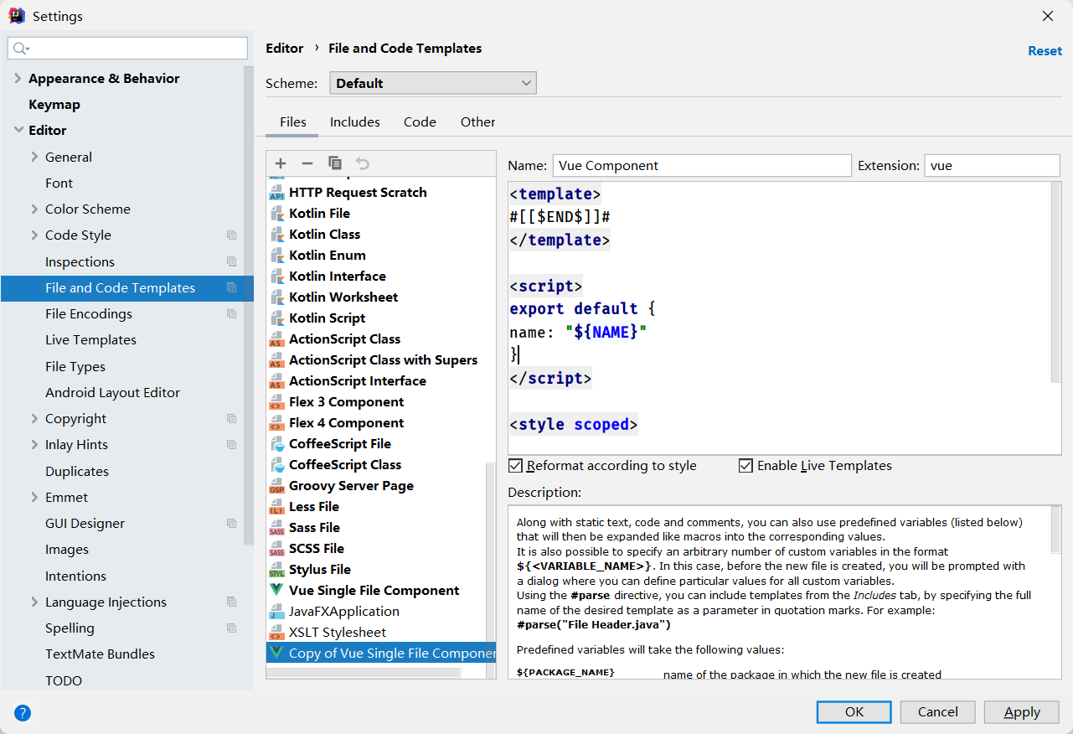
Task: Click the JavaFXApplication template icon
Action: pos(276,612)
